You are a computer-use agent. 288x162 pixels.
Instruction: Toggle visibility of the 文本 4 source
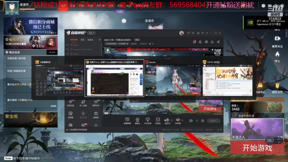(67, 45)
